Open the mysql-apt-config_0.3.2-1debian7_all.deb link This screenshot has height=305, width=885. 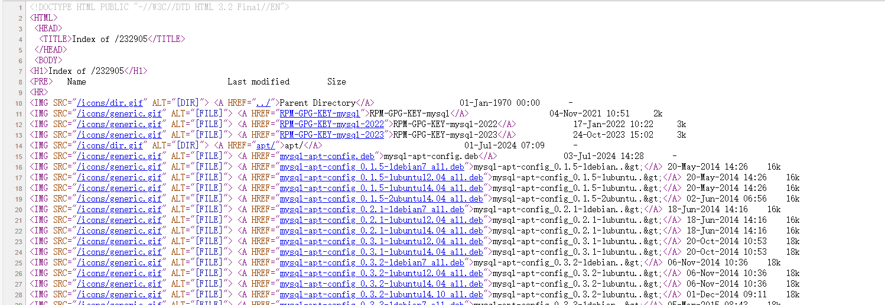(372, 262)
